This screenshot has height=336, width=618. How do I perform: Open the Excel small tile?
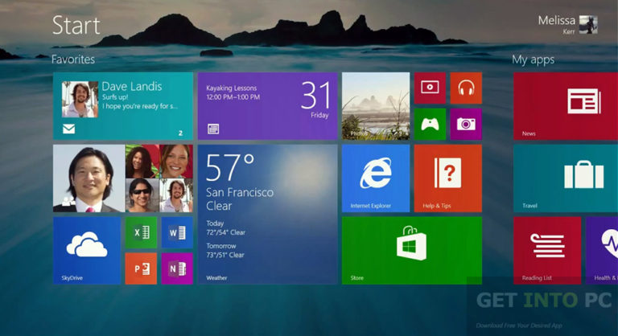coord(141,232)
